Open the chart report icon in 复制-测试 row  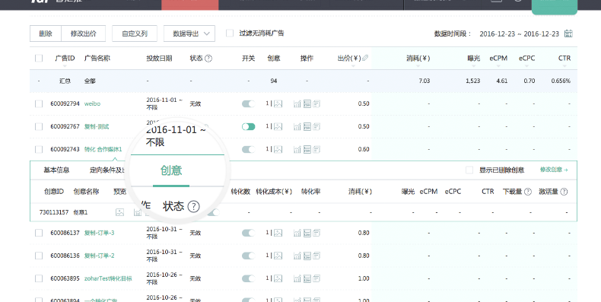coord(297,126)
